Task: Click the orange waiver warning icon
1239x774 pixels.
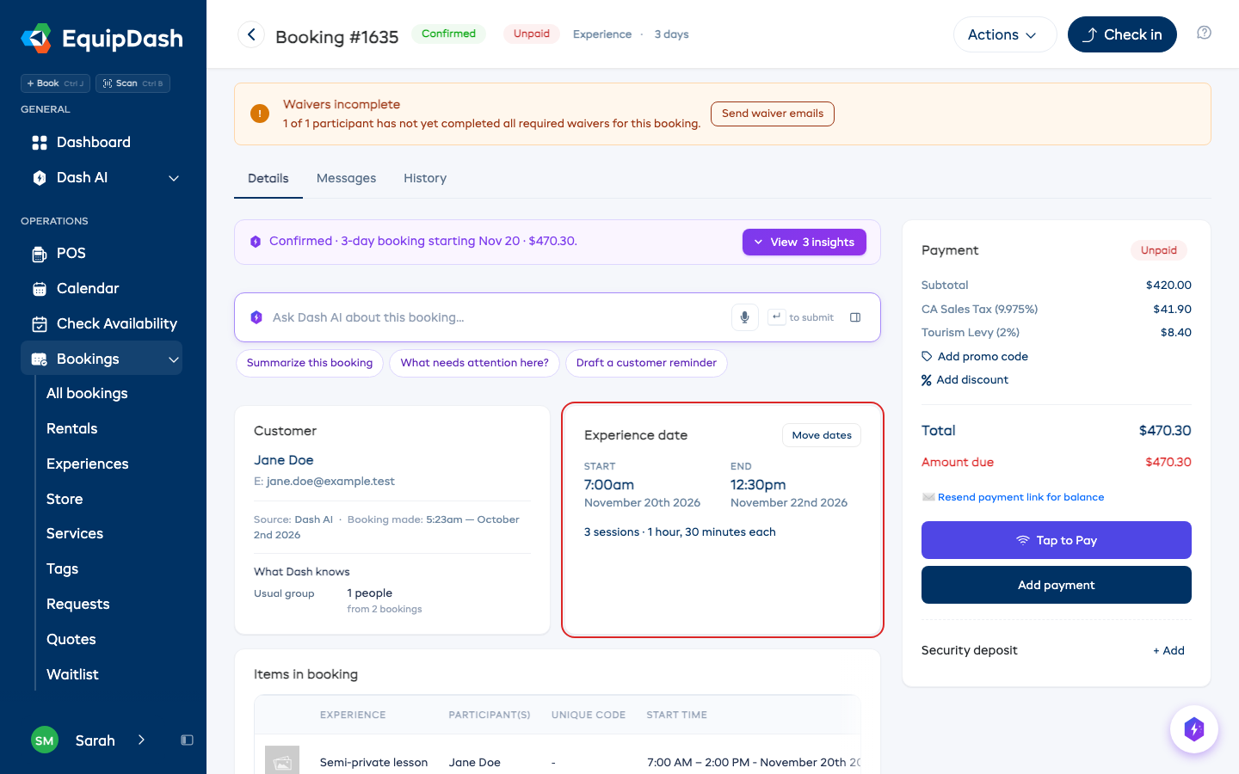Action: (260, 114)
